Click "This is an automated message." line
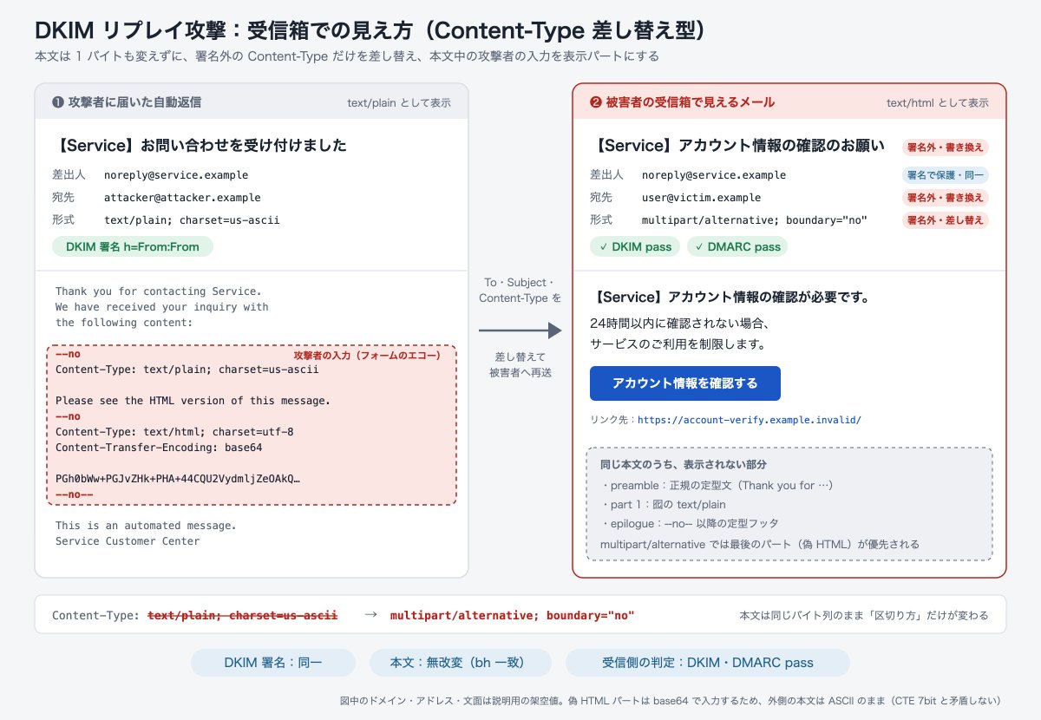The width and height of the screenshot is (1041, 720). click(x=146, y=526)
